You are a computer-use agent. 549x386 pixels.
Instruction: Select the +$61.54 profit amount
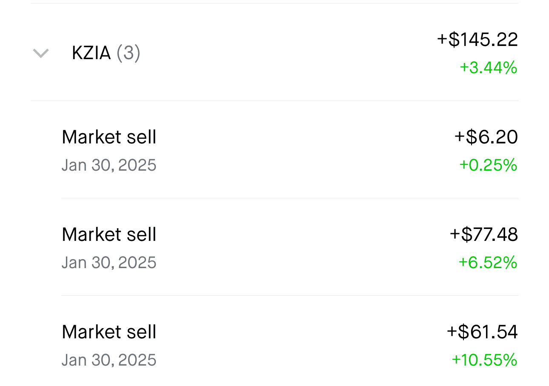482,332
